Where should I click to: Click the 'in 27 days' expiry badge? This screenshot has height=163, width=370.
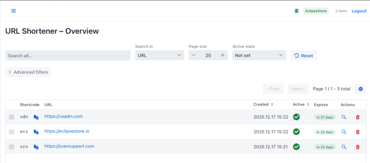[325, 117]
